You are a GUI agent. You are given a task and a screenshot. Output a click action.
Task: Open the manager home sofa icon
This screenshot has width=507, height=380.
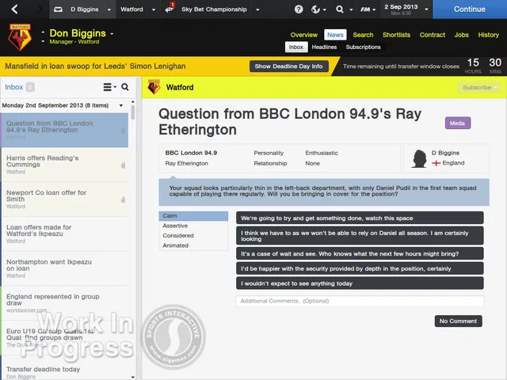click(58, 9)
